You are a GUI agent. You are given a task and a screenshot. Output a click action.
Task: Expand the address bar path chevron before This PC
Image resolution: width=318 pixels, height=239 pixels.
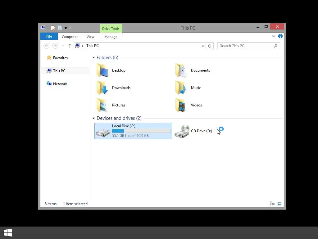pyautogui.click(x=83, y=46)
